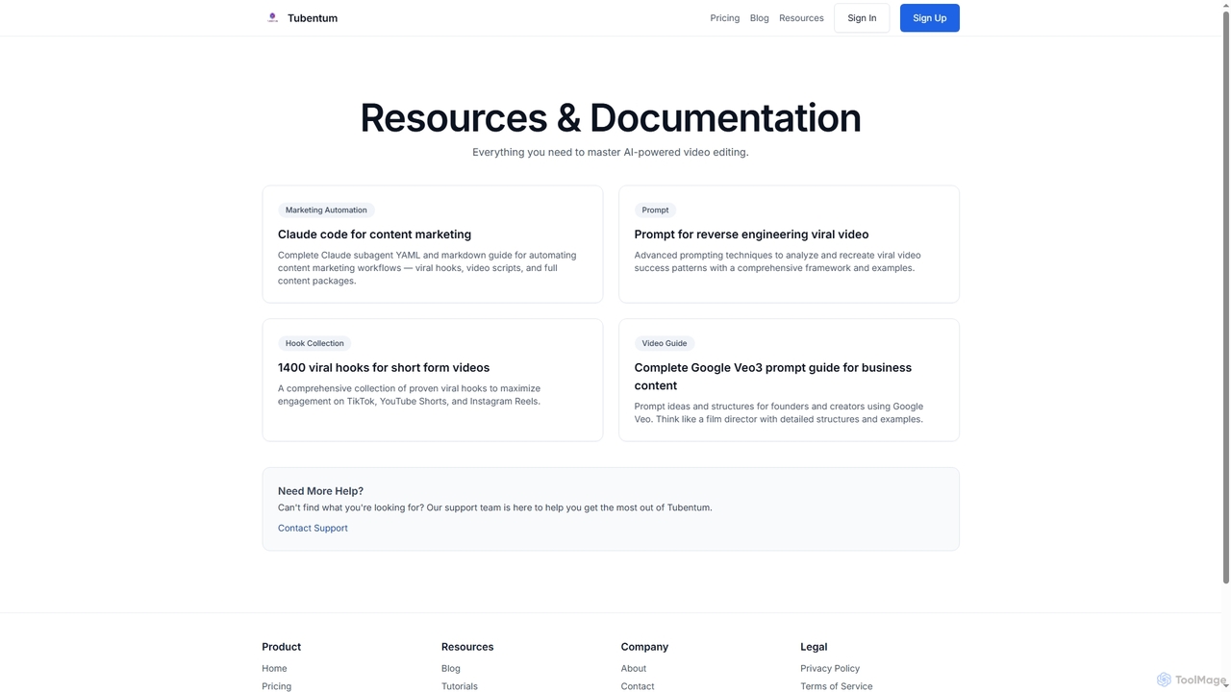
Task: Click the footer Product column heading
Action: (x=281, y=647)
